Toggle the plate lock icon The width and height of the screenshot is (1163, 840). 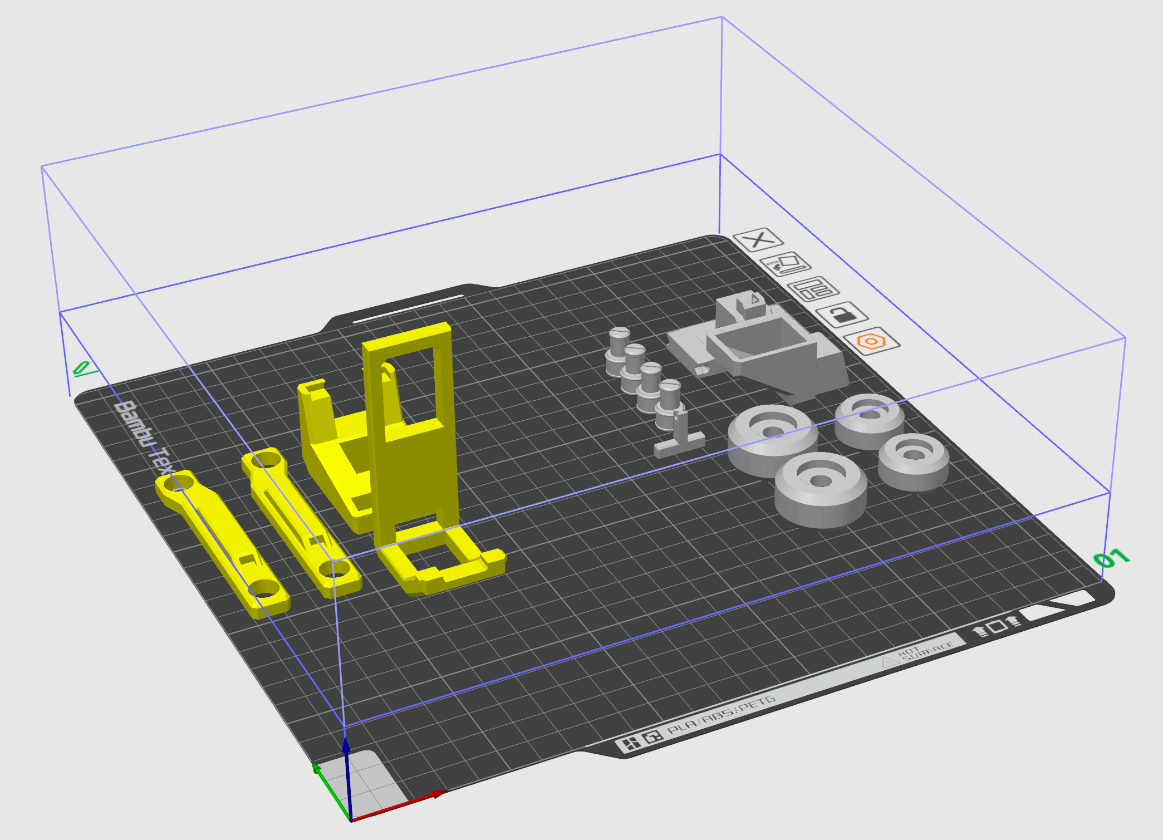coord(842,315)
